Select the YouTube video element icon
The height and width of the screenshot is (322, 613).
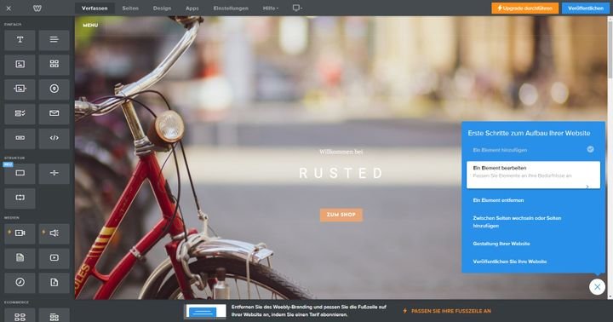pyautogui.click(x=54, y=258)
